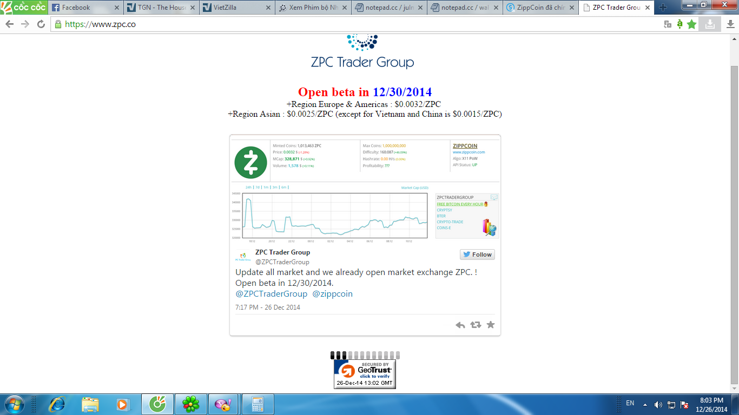Screen dimensions: 739x415
Task: Toggle the Vietnamese typing icon in address bar
Action: pos(679,24)
